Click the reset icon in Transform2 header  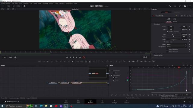click(x=190, y=16)
